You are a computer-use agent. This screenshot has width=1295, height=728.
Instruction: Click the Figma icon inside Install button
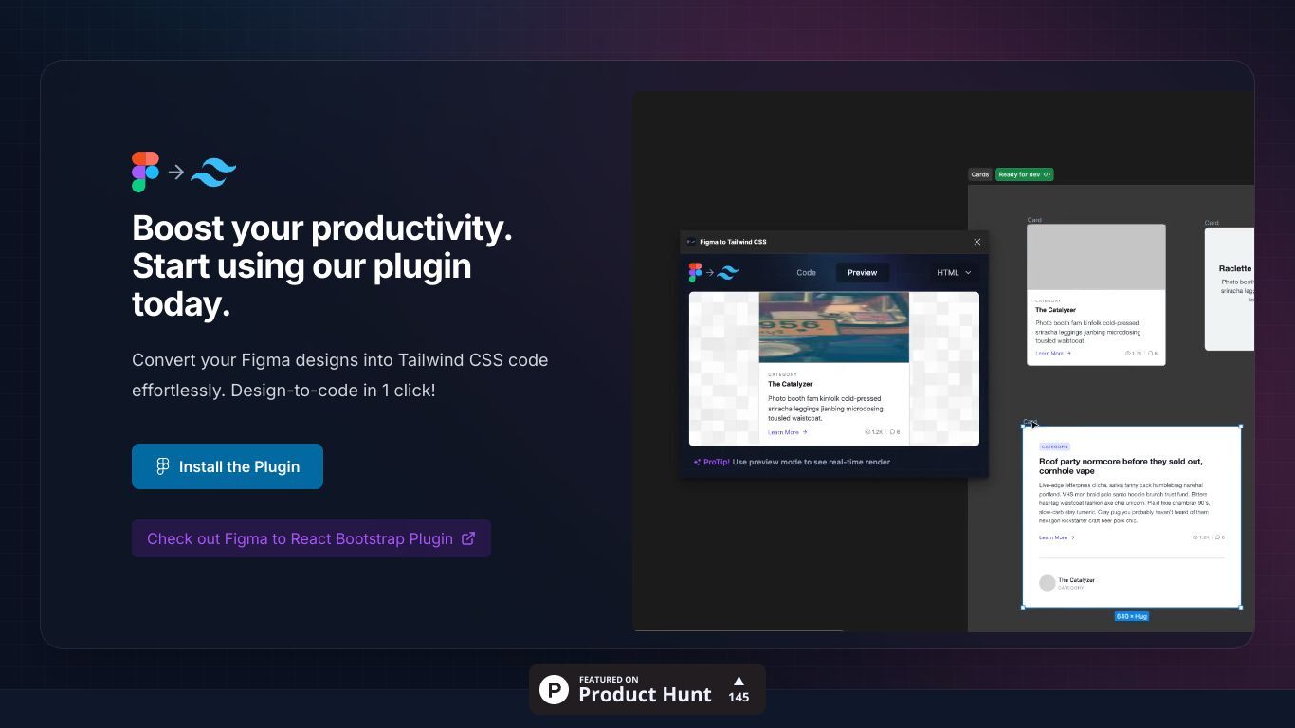tap(163, 466)
